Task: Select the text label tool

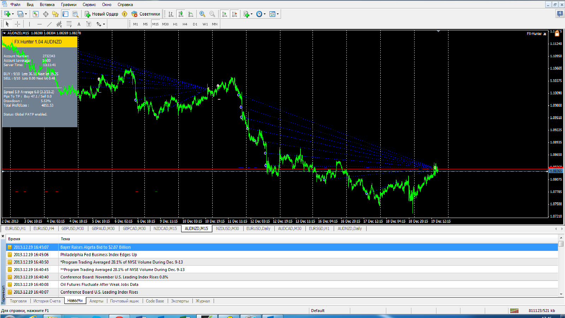Action: (x=89, y=24)
